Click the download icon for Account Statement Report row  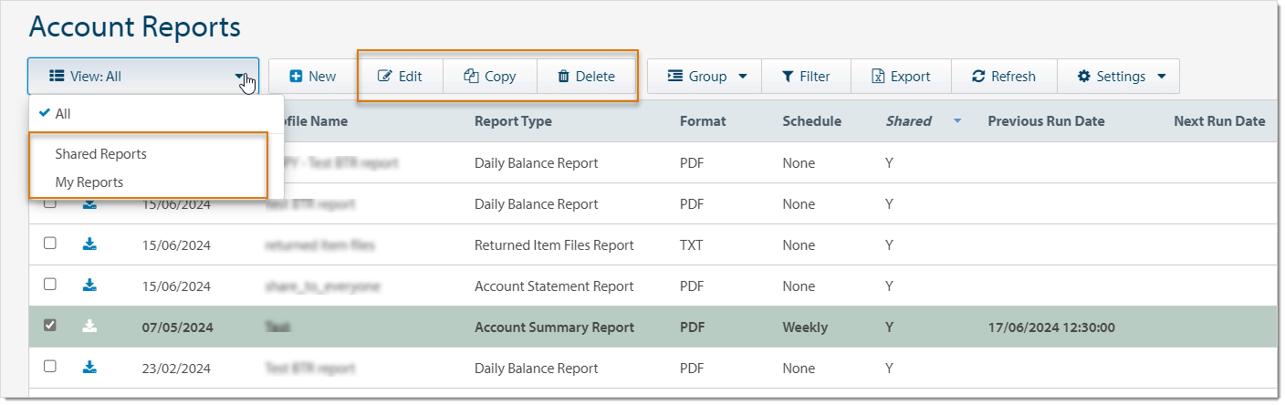click(x=89, y=286)
